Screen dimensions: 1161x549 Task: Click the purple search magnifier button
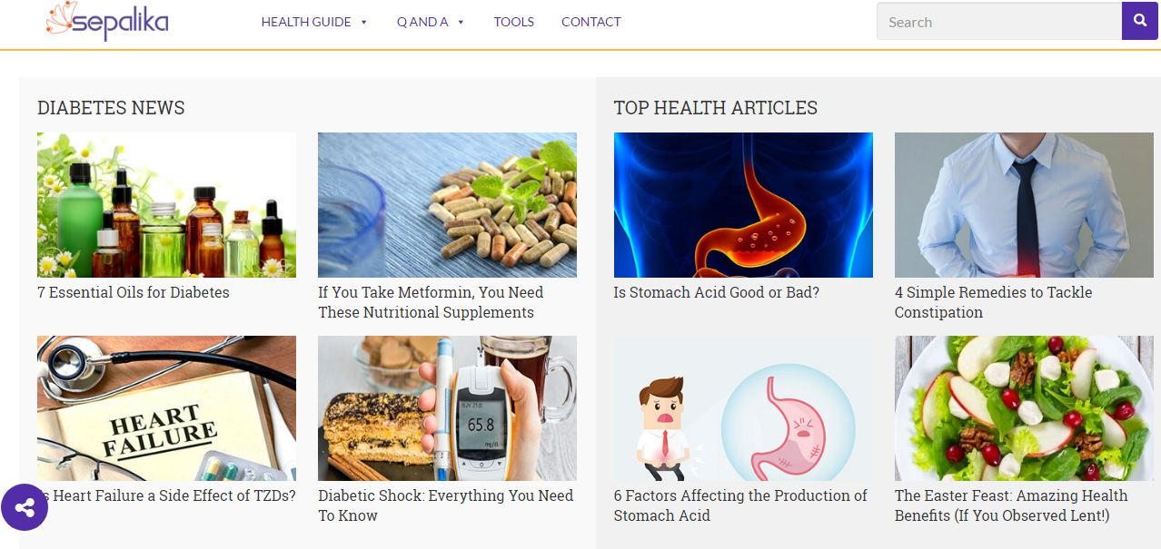[1140, 22]
